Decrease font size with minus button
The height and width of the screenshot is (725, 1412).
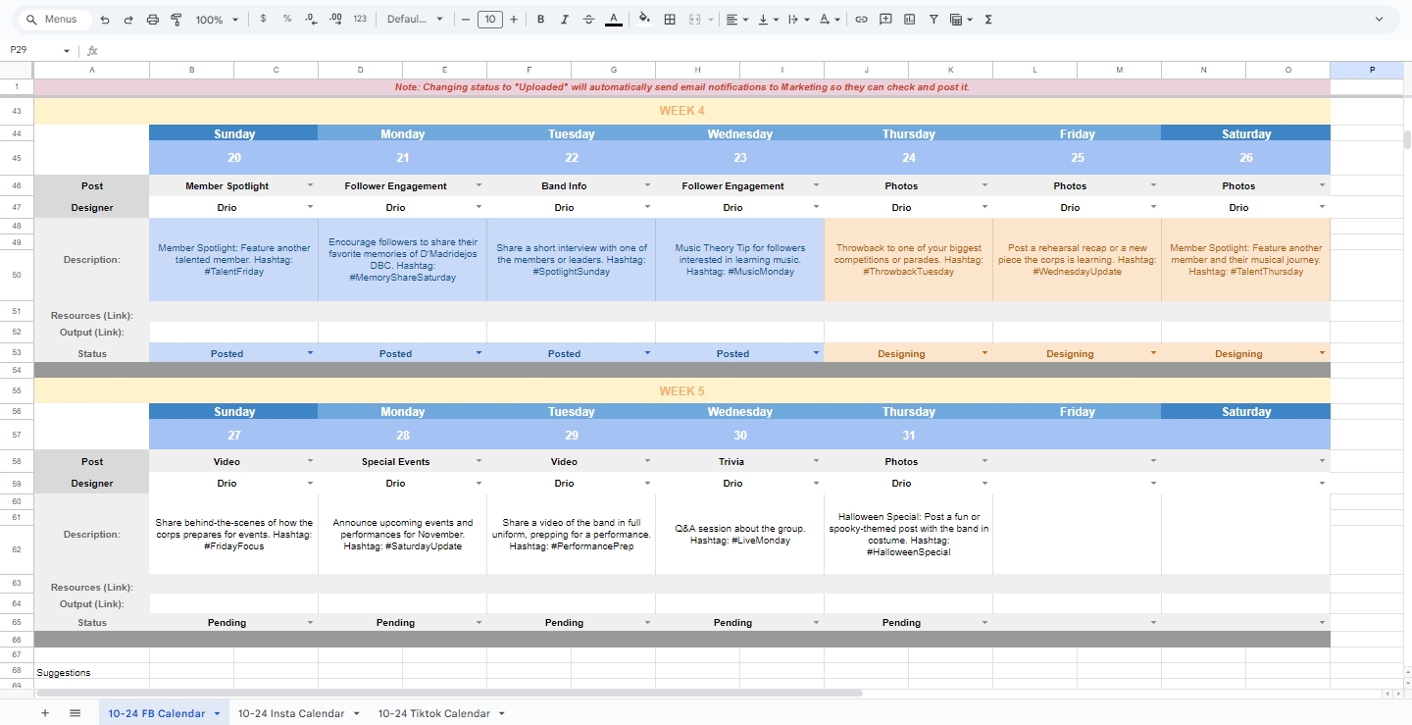(x=466, y=20)
